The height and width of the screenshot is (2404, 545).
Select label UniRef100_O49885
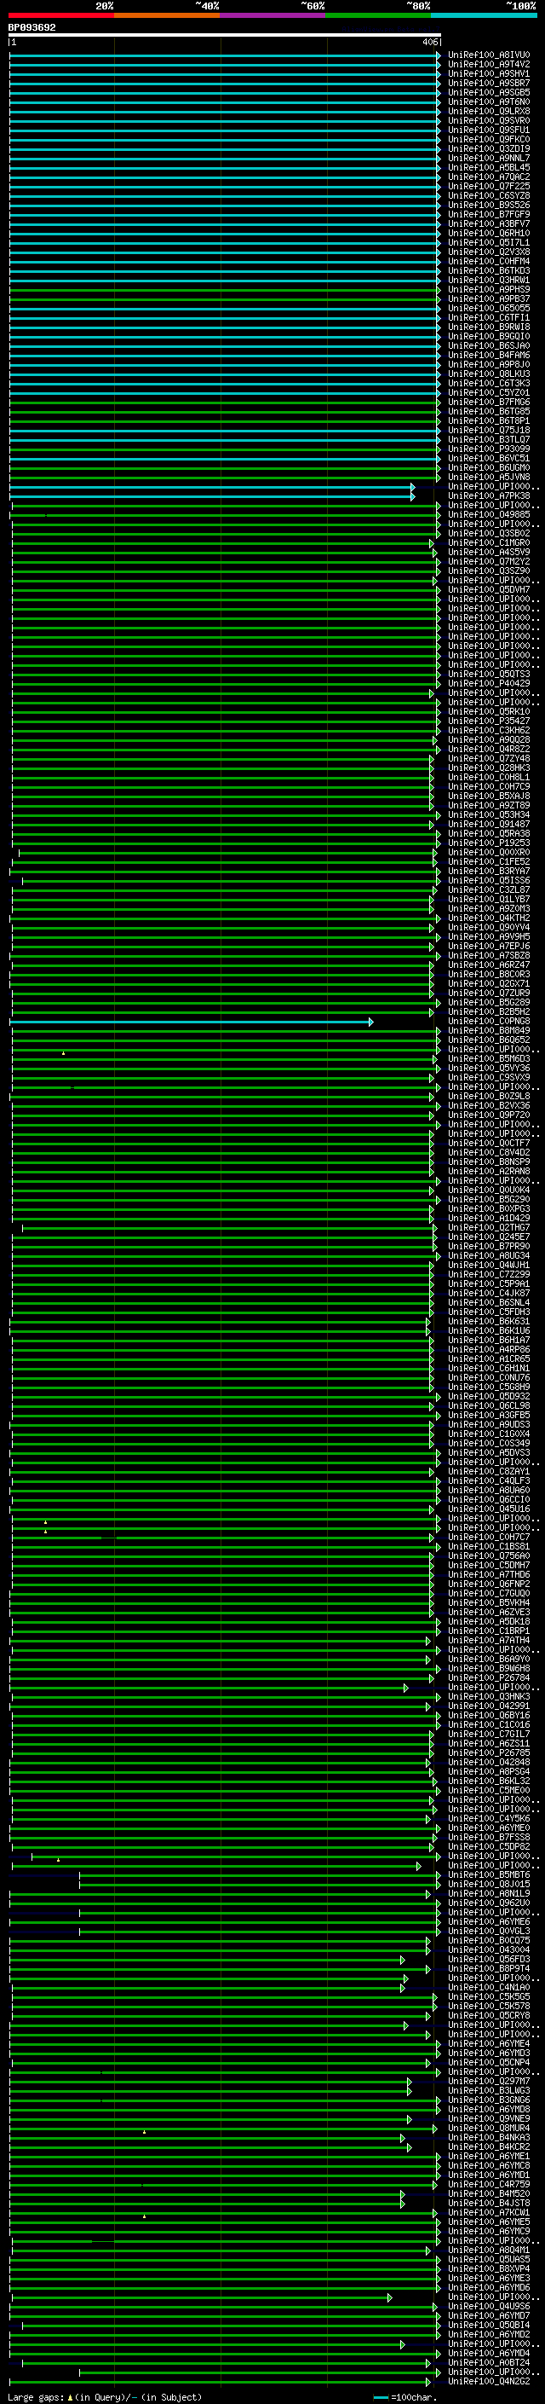[x=489, y=515]
